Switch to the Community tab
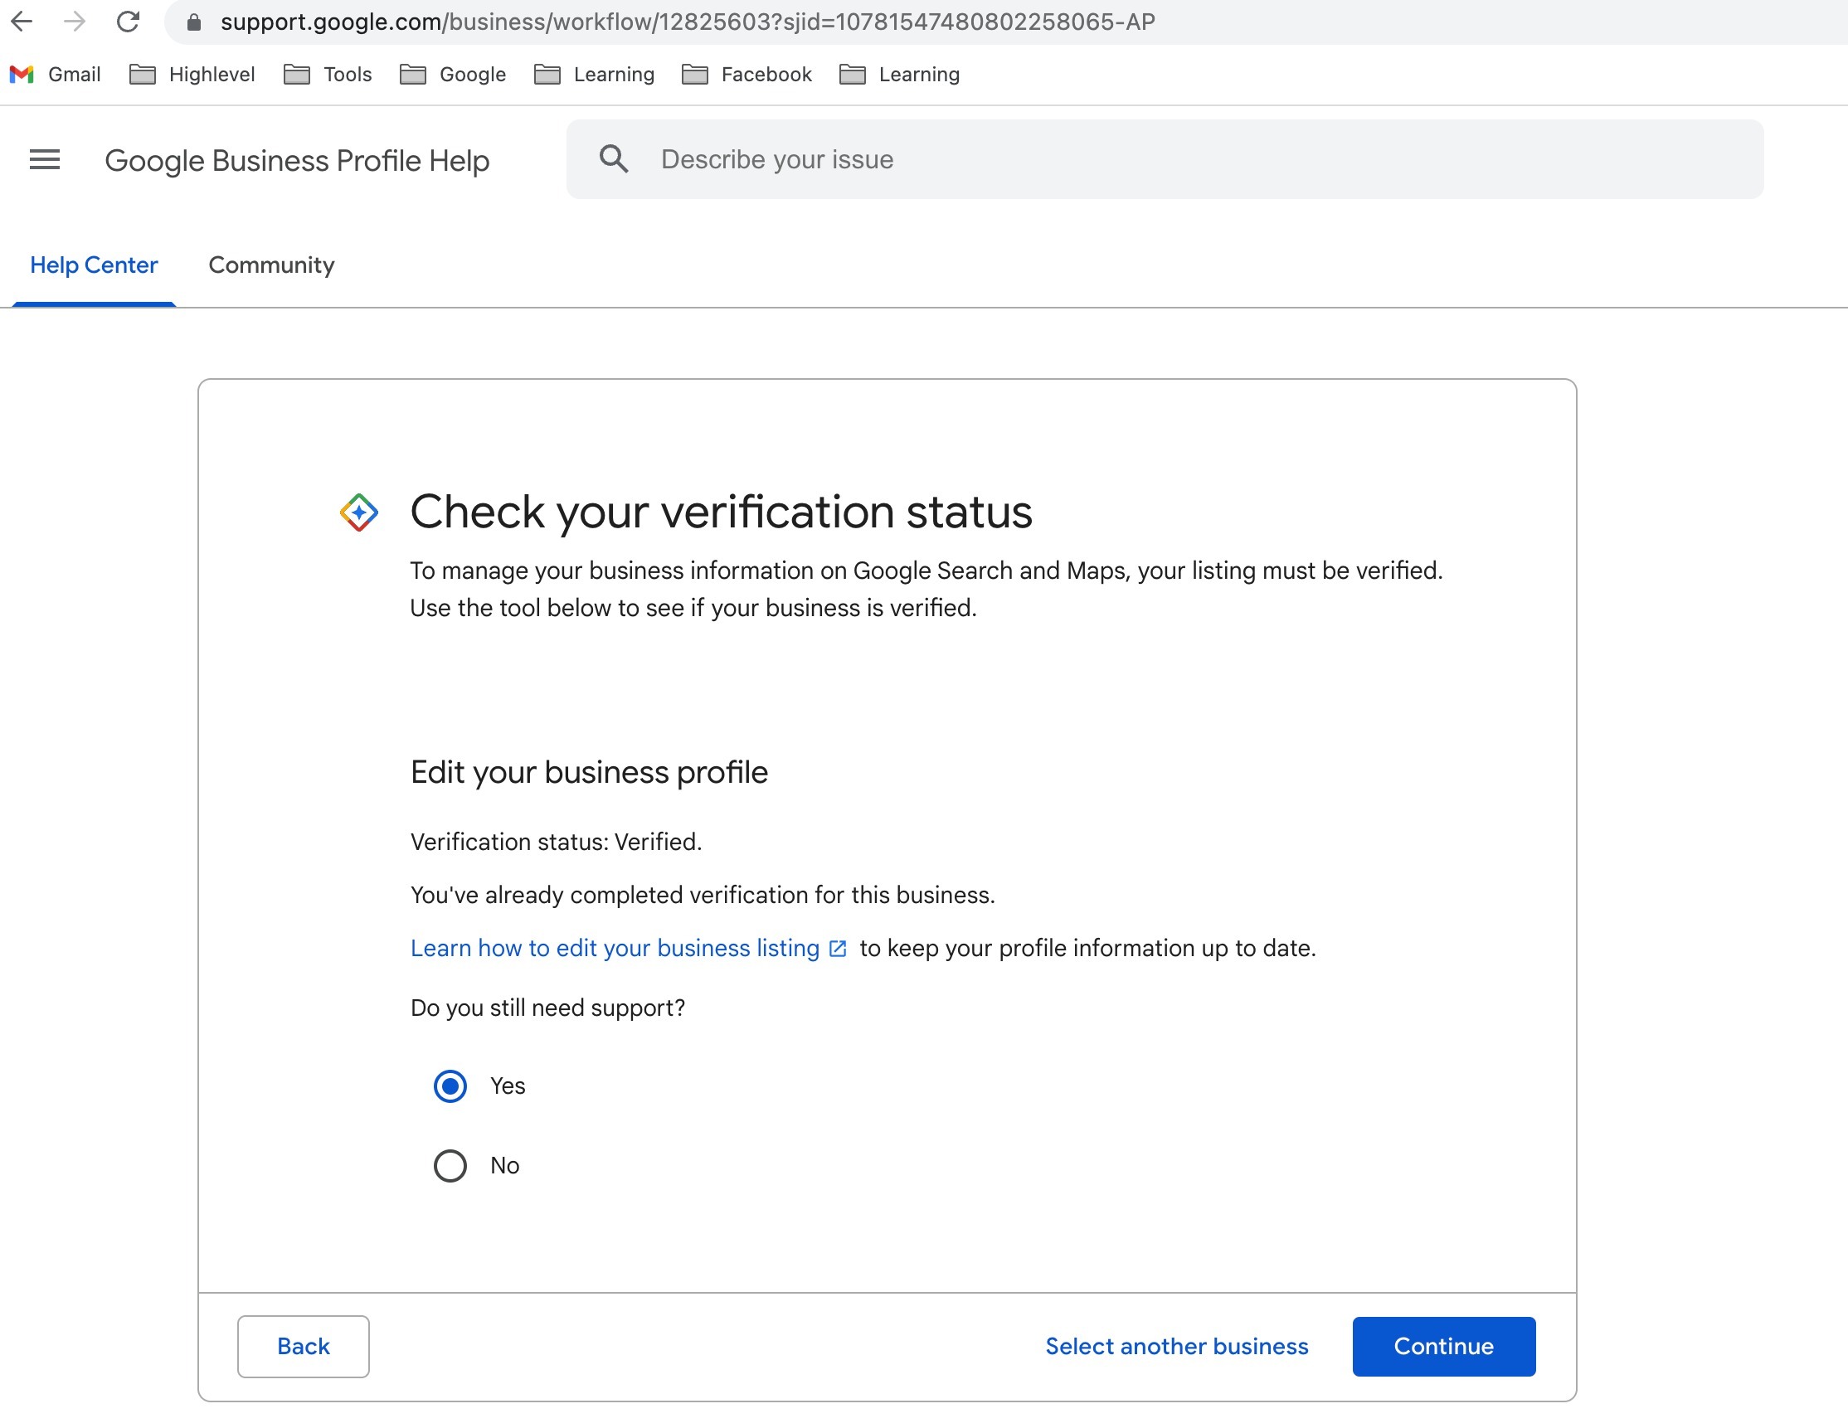Viewport: 1848px width, 1428px height. [271, 265]
